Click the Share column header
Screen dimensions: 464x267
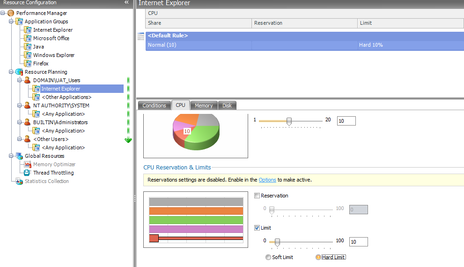[x=199, y=23]
